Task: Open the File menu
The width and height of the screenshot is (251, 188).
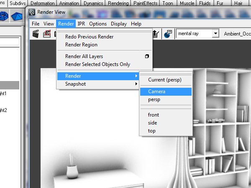Action: click(36, 24)
